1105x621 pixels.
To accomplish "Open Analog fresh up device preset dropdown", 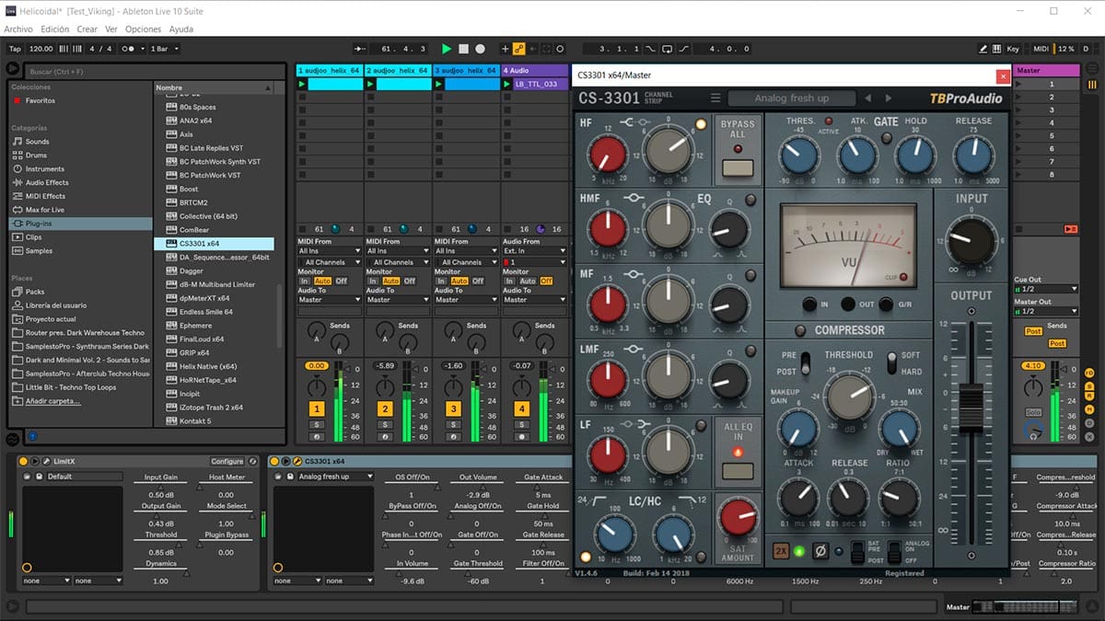I will [x=336, y=477].
